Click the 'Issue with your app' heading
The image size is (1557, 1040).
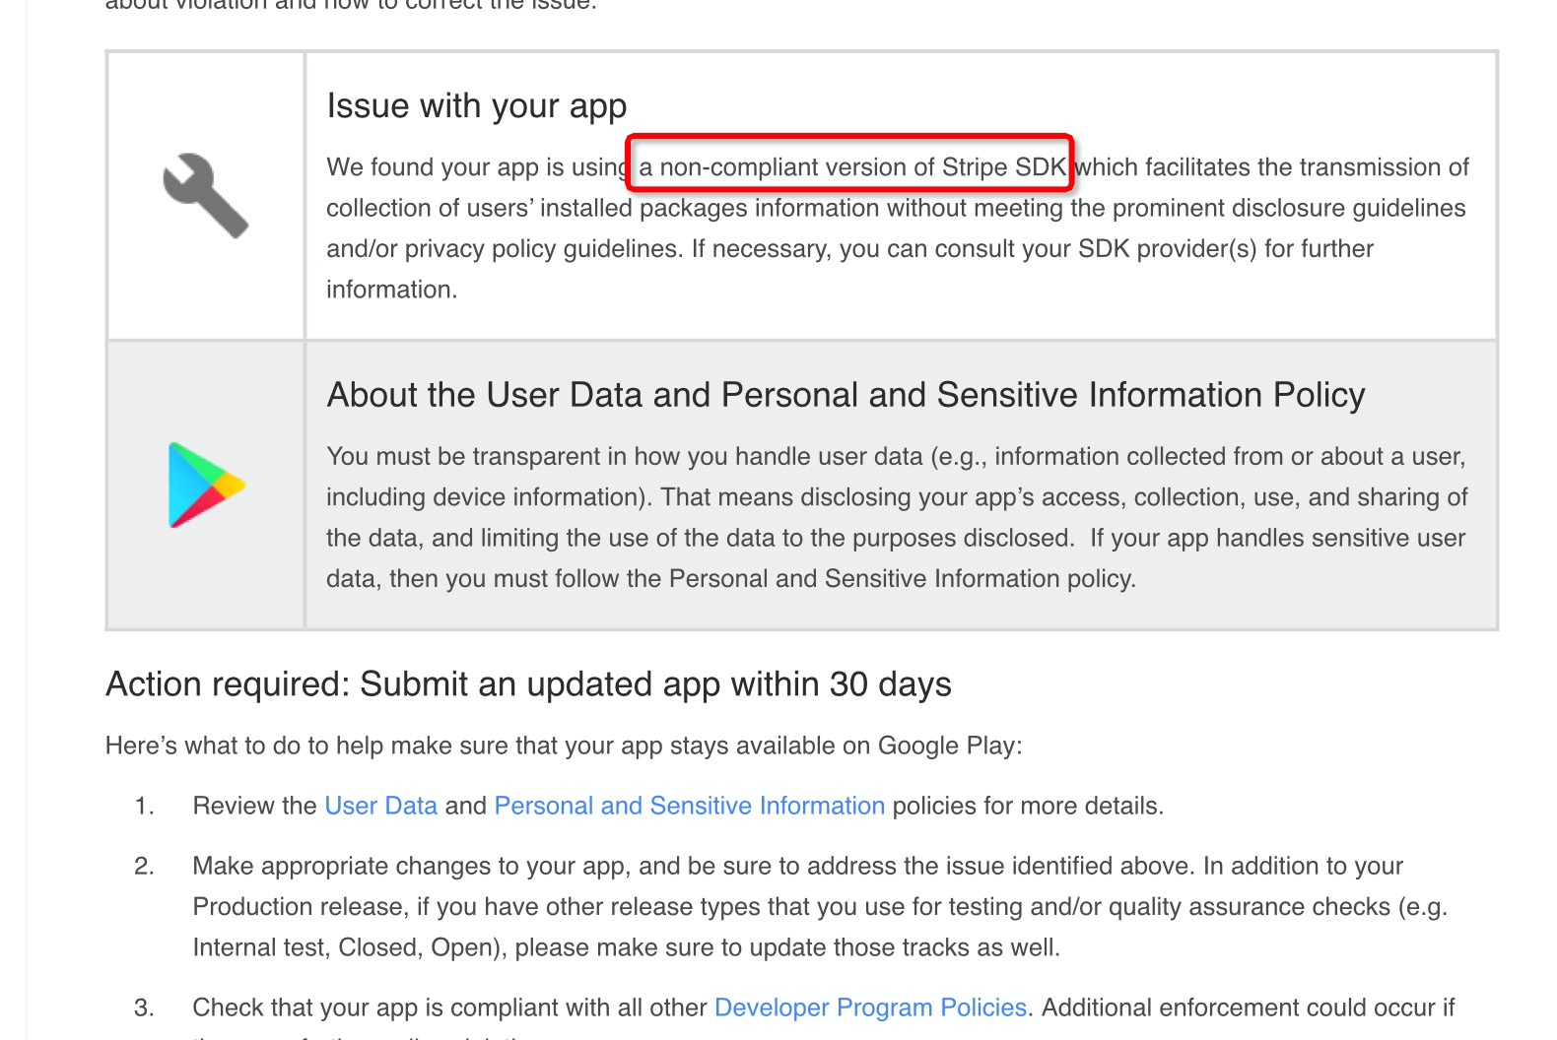point(477,105)
